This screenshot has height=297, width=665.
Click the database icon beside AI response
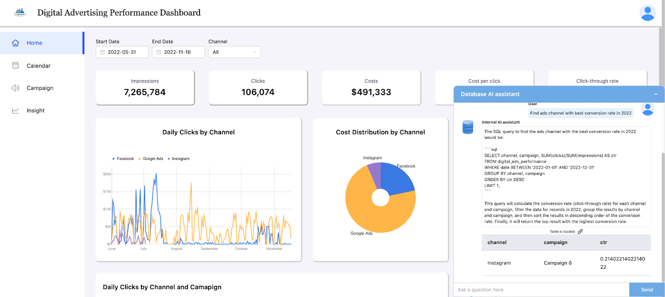point(468,127)
